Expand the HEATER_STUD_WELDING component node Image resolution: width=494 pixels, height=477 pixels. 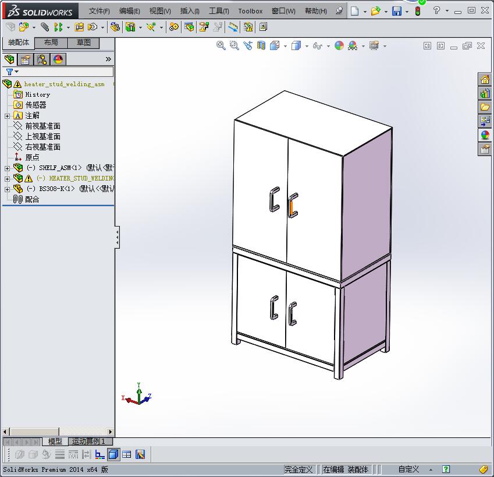[7, 179]
